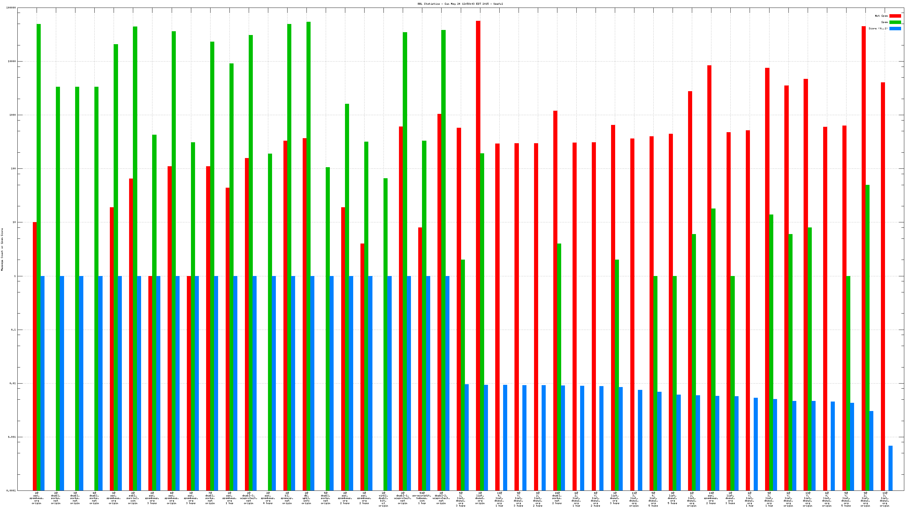The image size is (909, 511).
Task: Click the 14@ dnsbl.sorbs.net 2 hops label
Action: coord(557,498)
